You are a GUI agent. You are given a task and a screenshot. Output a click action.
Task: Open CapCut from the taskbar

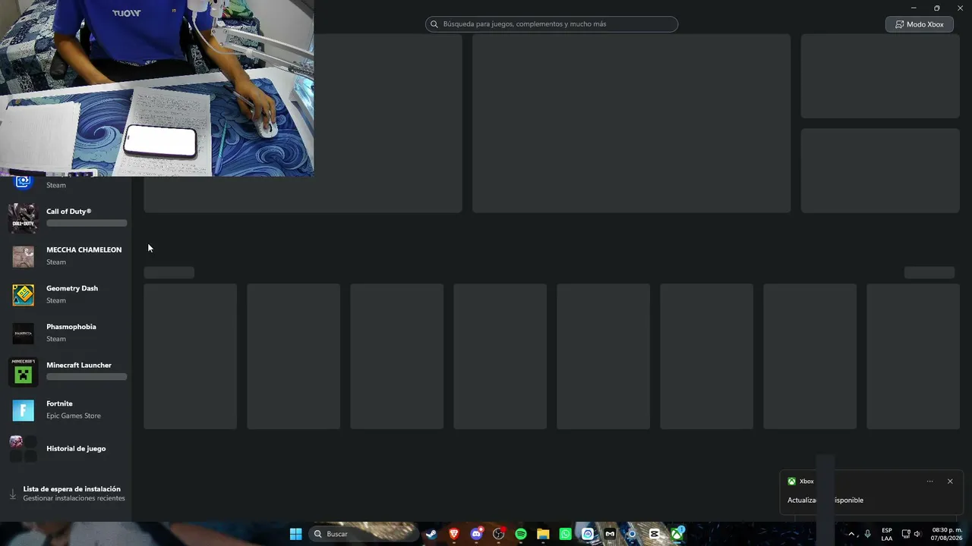pyautogui.click(x=655, y=534)
